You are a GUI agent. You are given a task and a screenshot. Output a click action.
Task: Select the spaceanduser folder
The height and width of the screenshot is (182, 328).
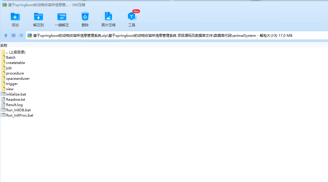tap(15, 78)
